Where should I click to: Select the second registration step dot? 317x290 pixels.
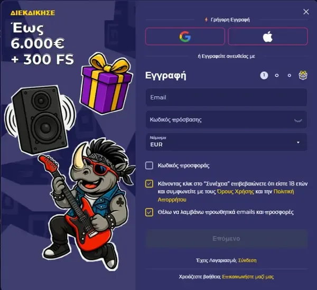coord(277,76)
